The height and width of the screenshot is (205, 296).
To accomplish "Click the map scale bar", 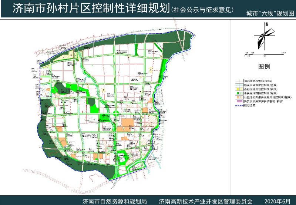I will pyautogui.click(x=264, y=54).
